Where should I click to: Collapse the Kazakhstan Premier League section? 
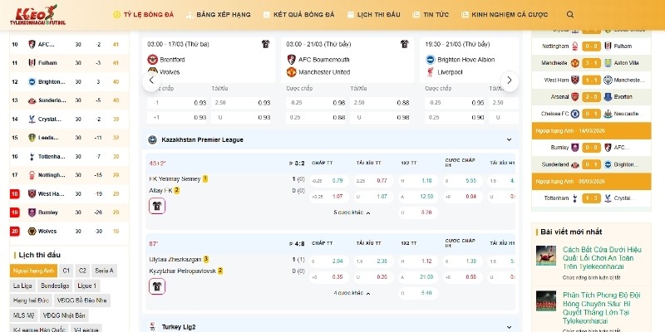tap(509, 139)
